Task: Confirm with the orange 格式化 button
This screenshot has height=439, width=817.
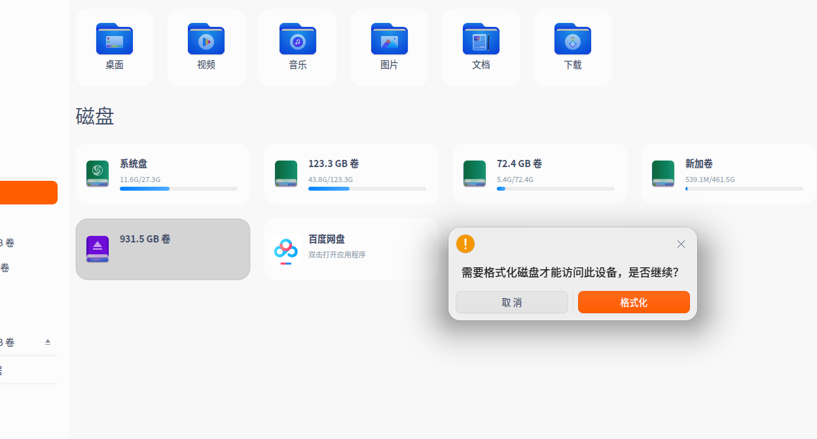Action: point(633,302)
